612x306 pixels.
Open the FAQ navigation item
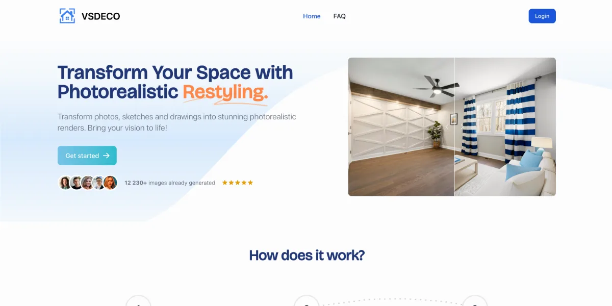pos(340,16)
